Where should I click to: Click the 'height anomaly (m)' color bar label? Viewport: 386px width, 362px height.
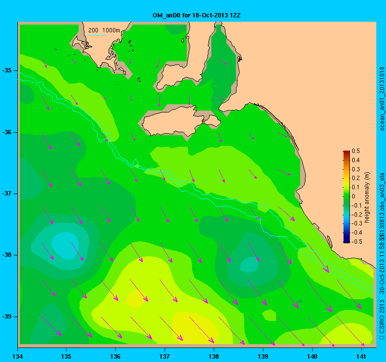pyautogui.click(x=367, y=197)
